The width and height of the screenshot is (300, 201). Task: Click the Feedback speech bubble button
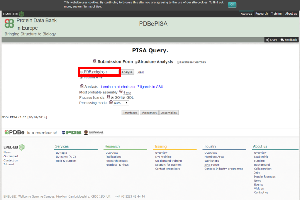click(289, 40)
